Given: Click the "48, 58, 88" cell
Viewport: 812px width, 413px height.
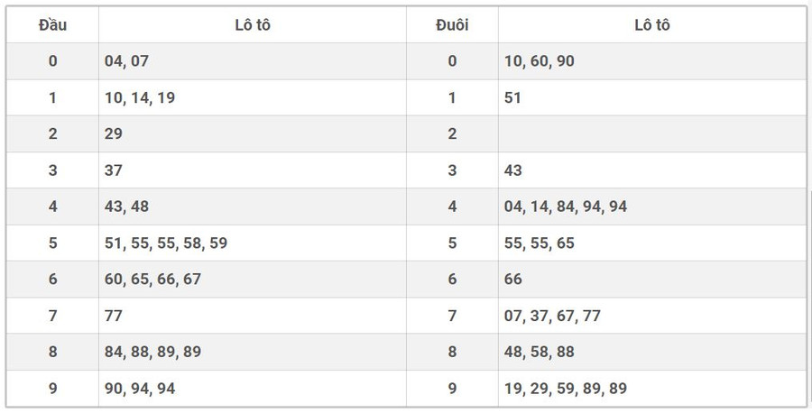Looking at the screenshot, I should click(x=540, y=352).
